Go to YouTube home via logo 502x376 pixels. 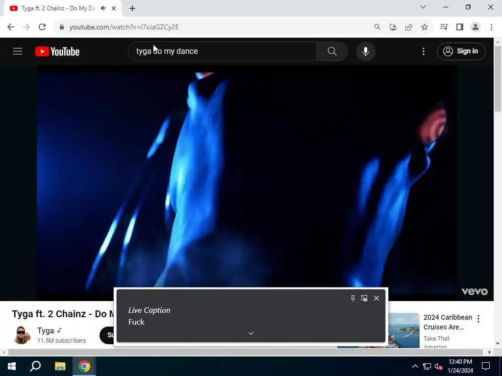point(57,51)
